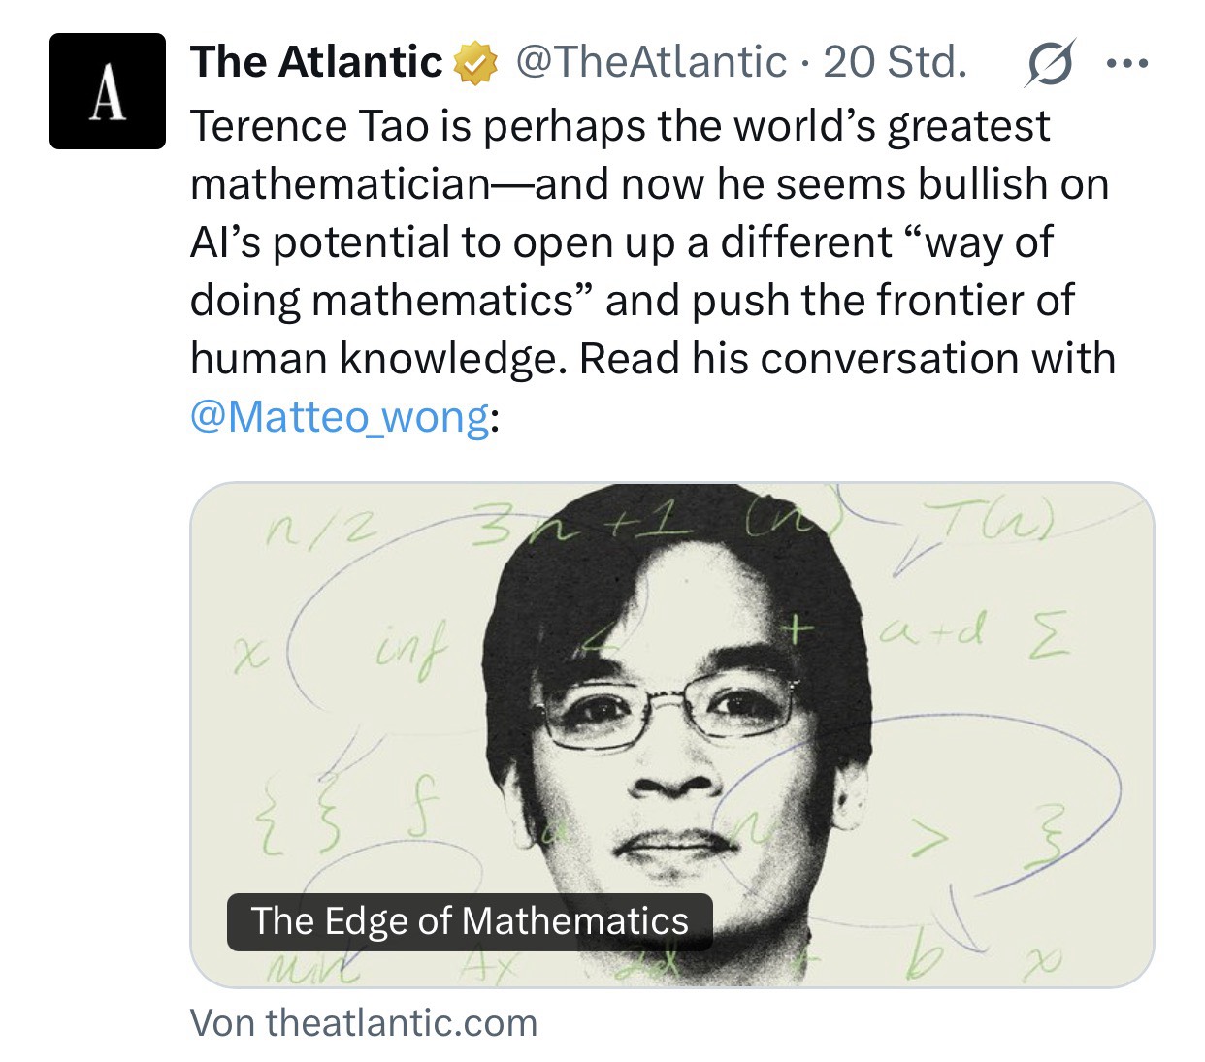1205x1062 pixels.
Task: Click the handwritten "3n+1" in card artwork
Action: [580, 530]
